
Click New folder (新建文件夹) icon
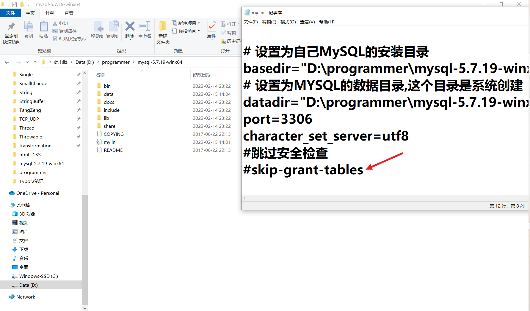pyautogui.click(x=163, y=26)
